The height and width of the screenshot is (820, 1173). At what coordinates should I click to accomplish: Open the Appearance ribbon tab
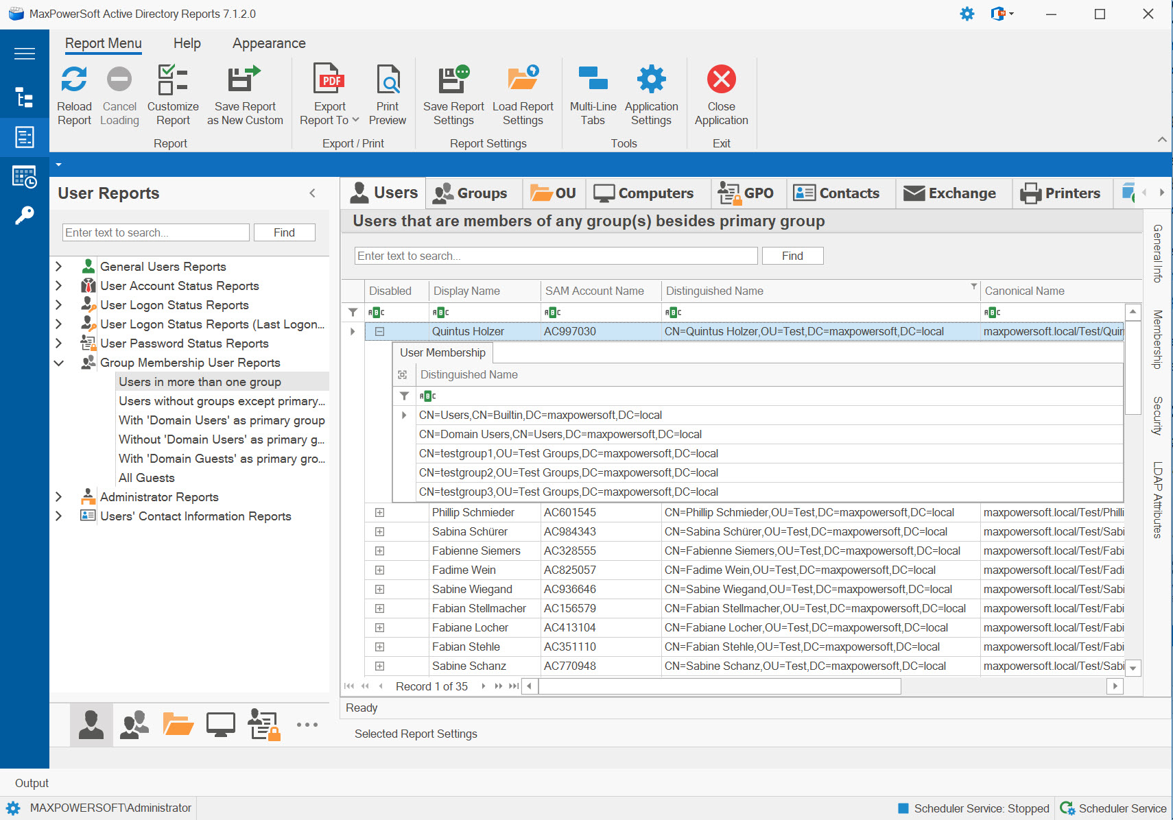[x=269, y=43]
